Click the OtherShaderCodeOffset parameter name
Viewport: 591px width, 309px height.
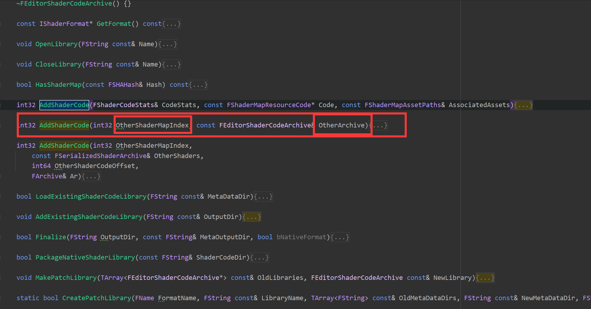click(95, 166)
